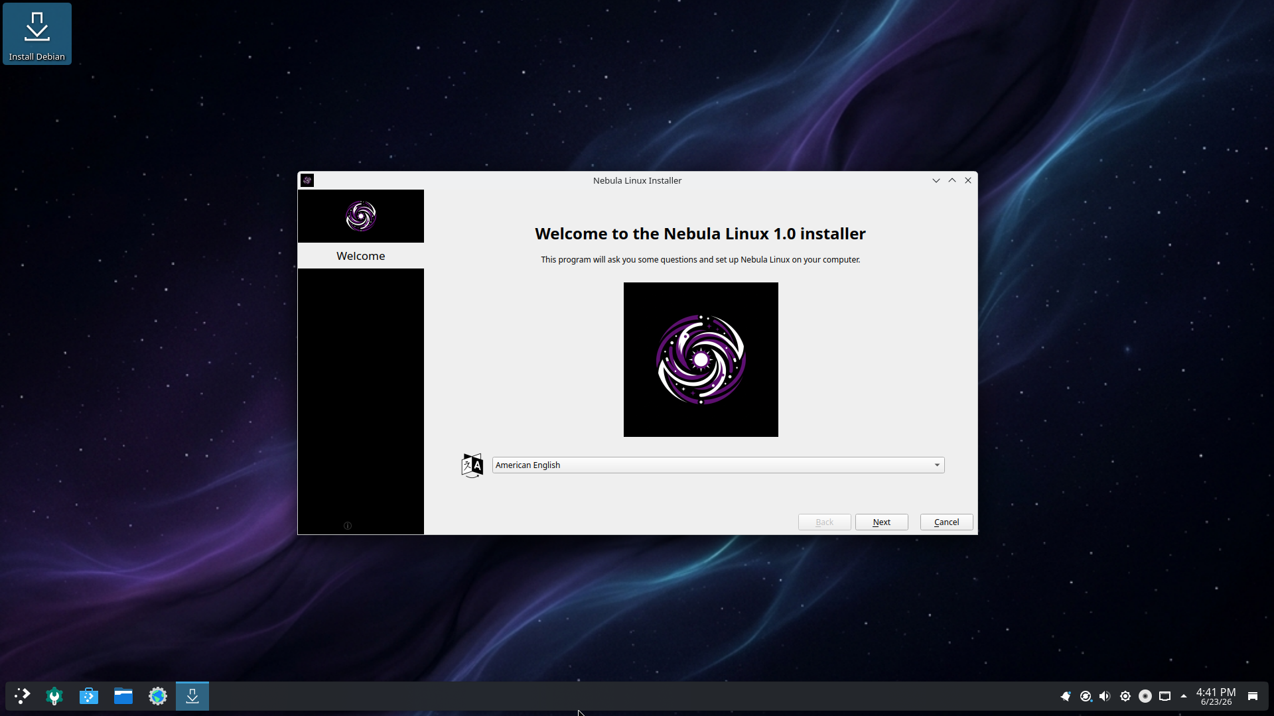Click the Cancel button
Screen dimensions: 1274x716
coord(947,522)
